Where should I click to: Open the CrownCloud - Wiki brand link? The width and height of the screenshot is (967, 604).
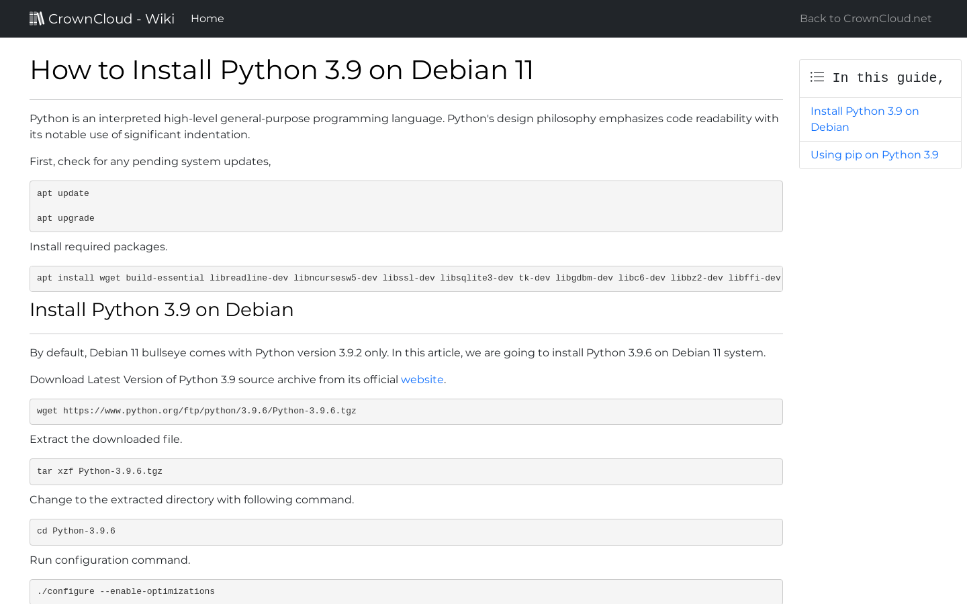click(102, 19)
